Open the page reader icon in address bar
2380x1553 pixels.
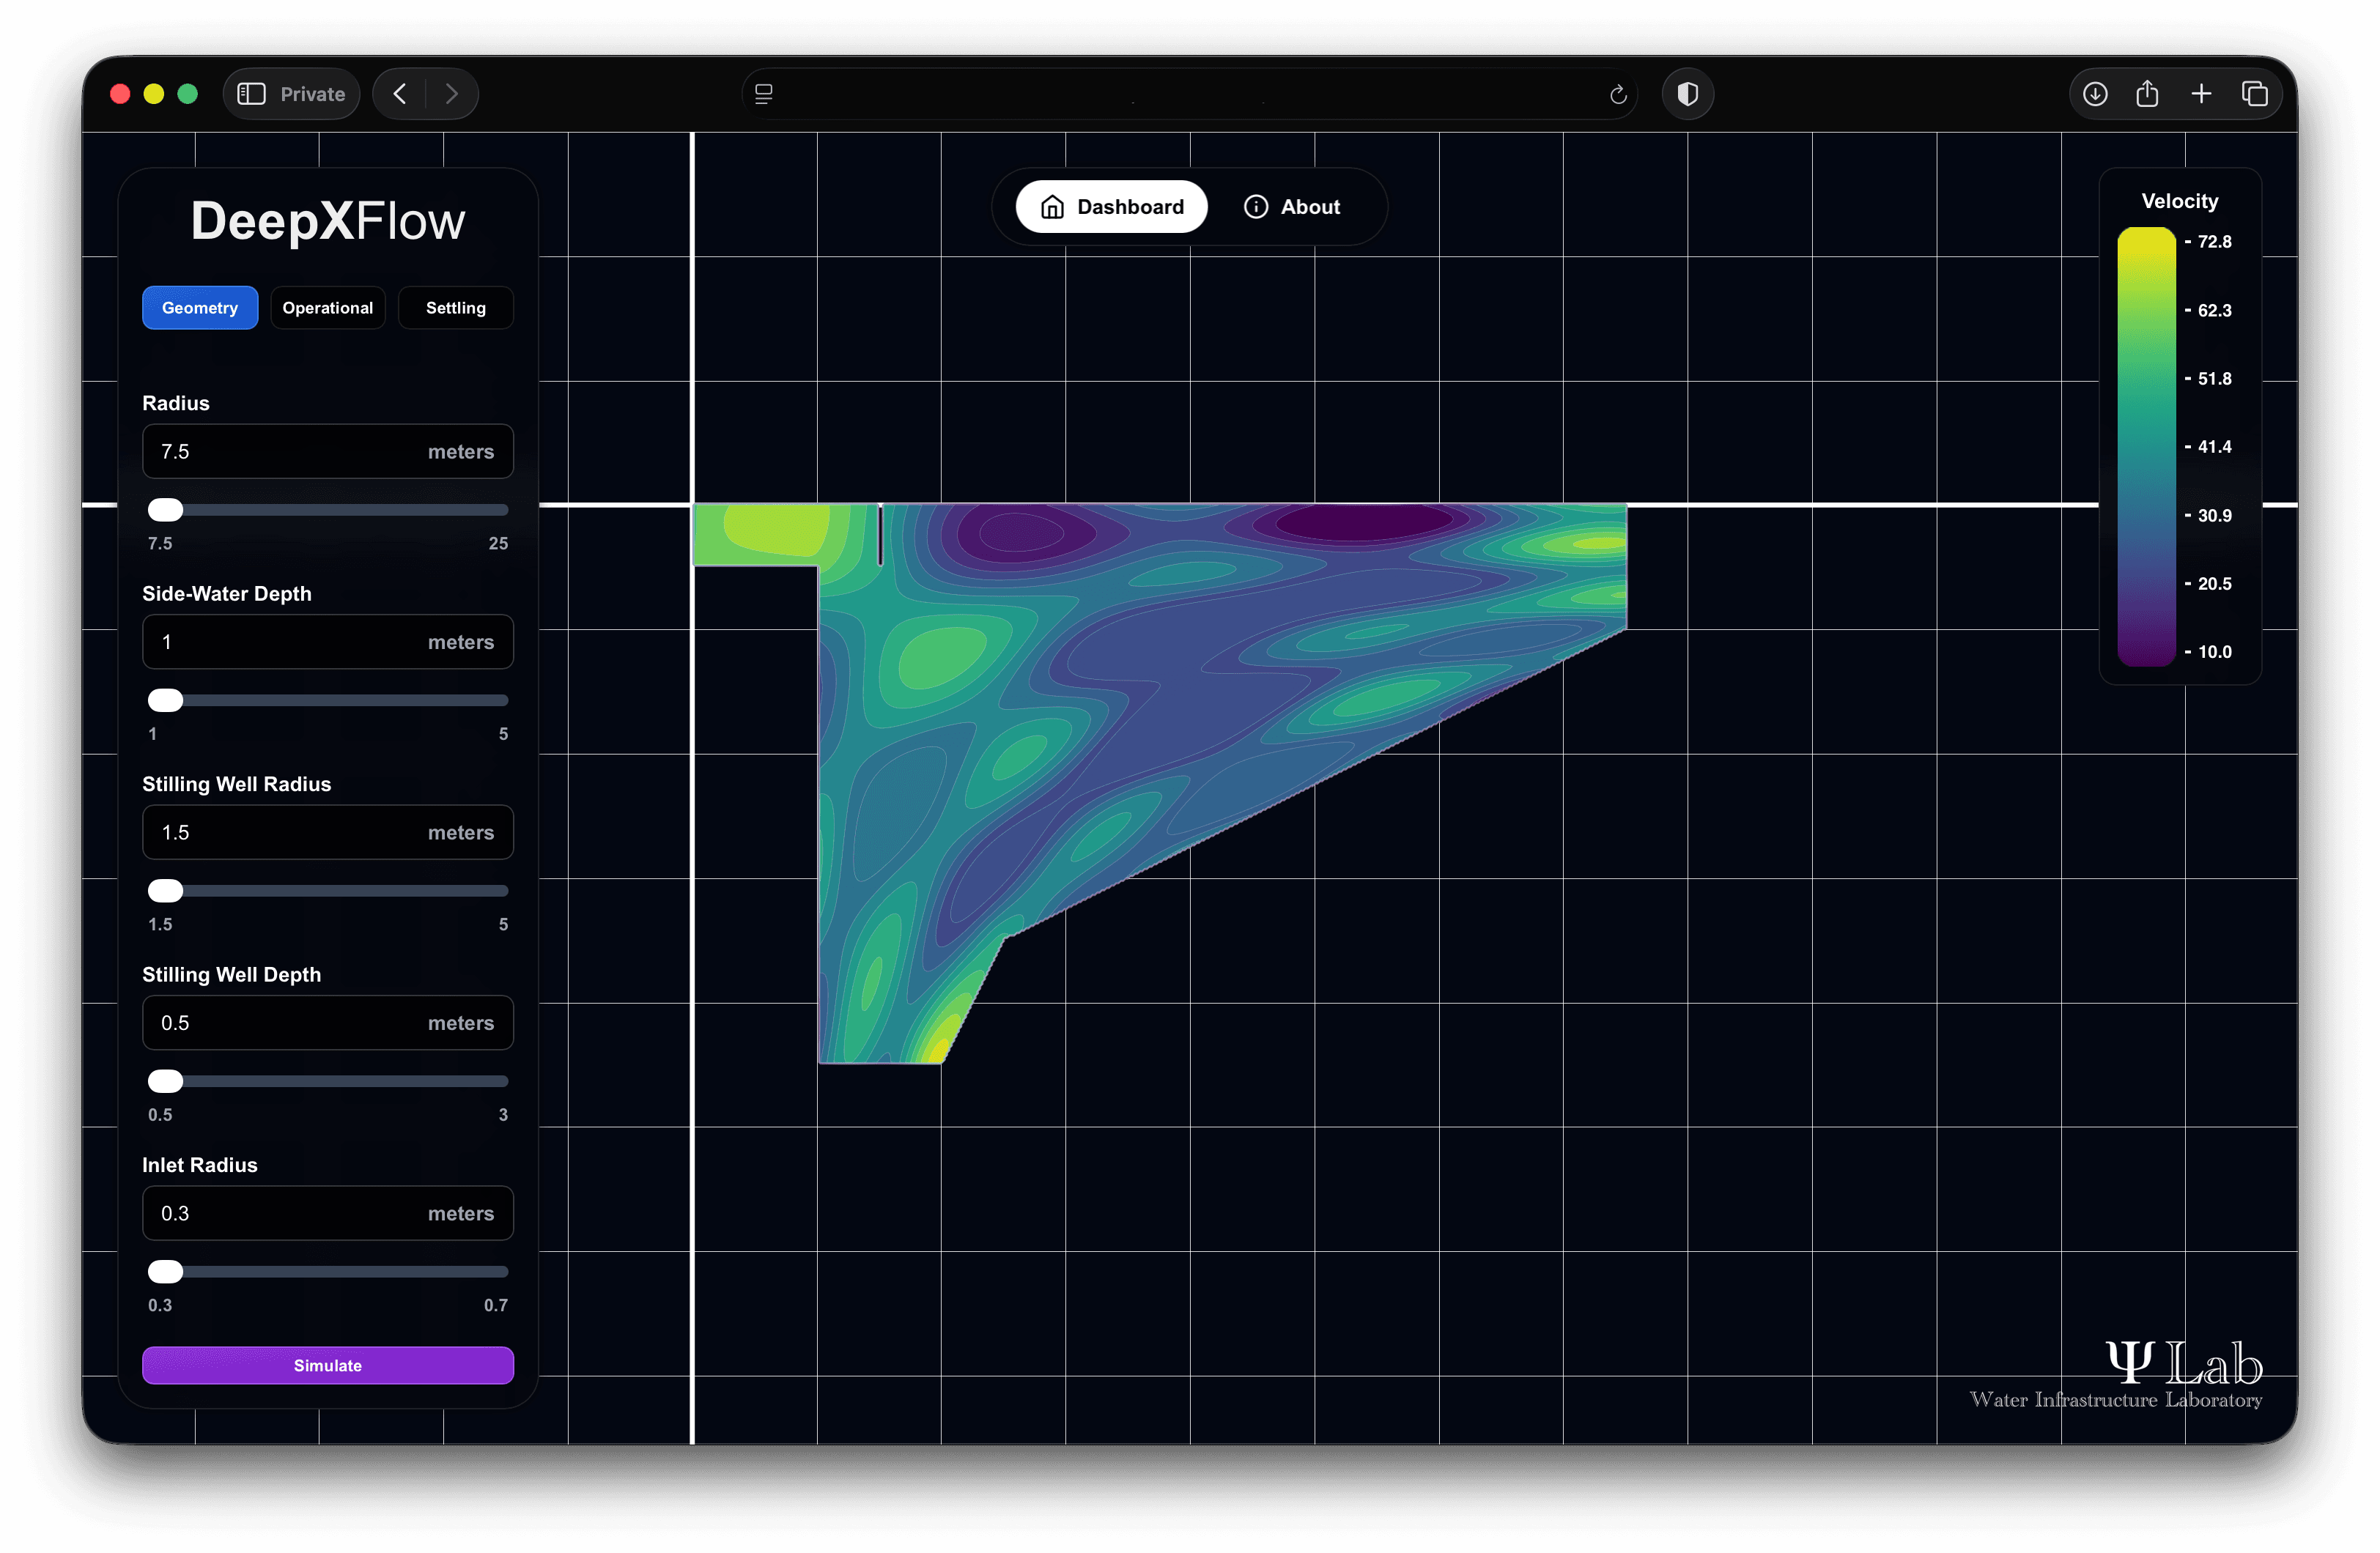click(764, 94)
